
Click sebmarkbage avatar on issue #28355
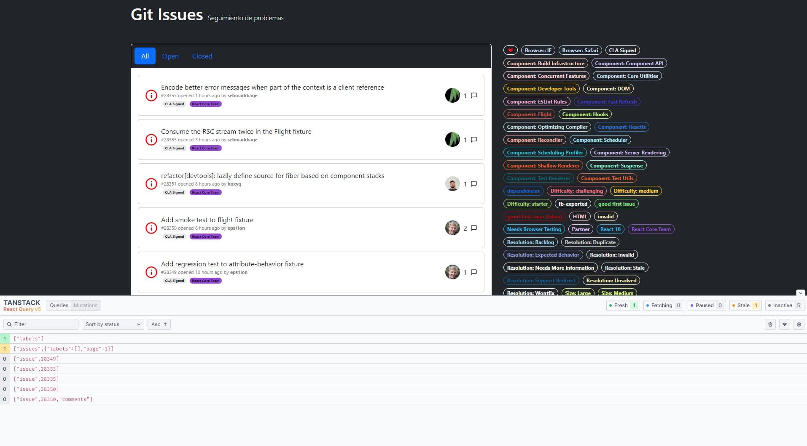click(x=452, y=96)
